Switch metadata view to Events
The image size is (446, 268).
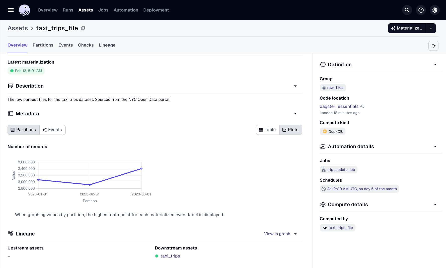(52, 130)
